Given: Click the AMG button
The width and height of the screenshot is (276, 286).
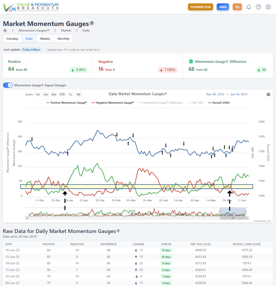Looking at the screenshot, I should [x=223, y=7].
